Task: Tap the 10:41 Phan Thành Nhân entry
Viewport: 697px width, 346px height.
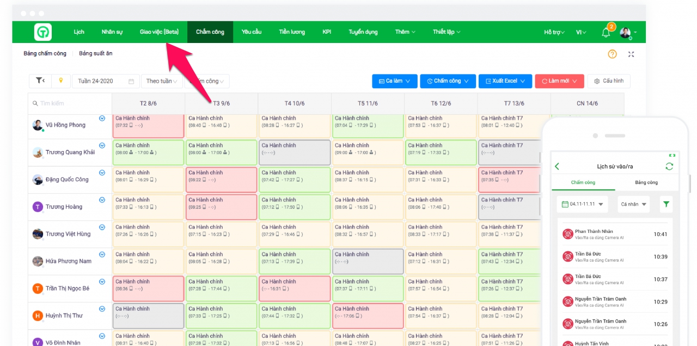Action: [614, 234]
